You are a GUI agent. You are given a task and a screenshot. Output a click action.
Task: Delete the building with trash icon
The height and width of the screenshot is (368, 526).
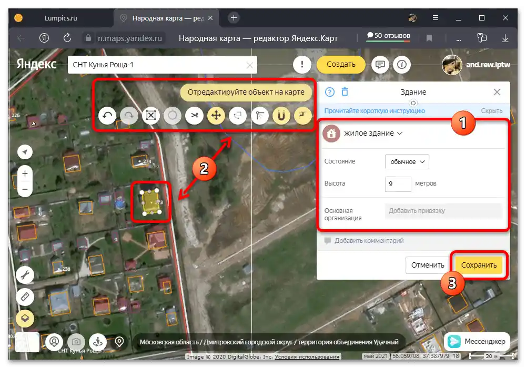pos(345,91)
